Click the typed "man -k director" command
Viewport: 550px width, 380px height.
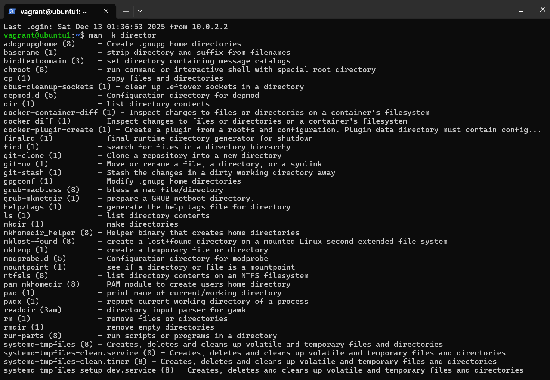(x=122, y=35)
